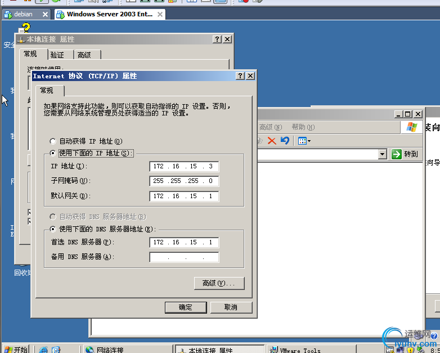Close the Internet 协议 (TCP/IP) 属性 dialog
Viewport: 440px width, 353px height.
[x=250, y=76]
